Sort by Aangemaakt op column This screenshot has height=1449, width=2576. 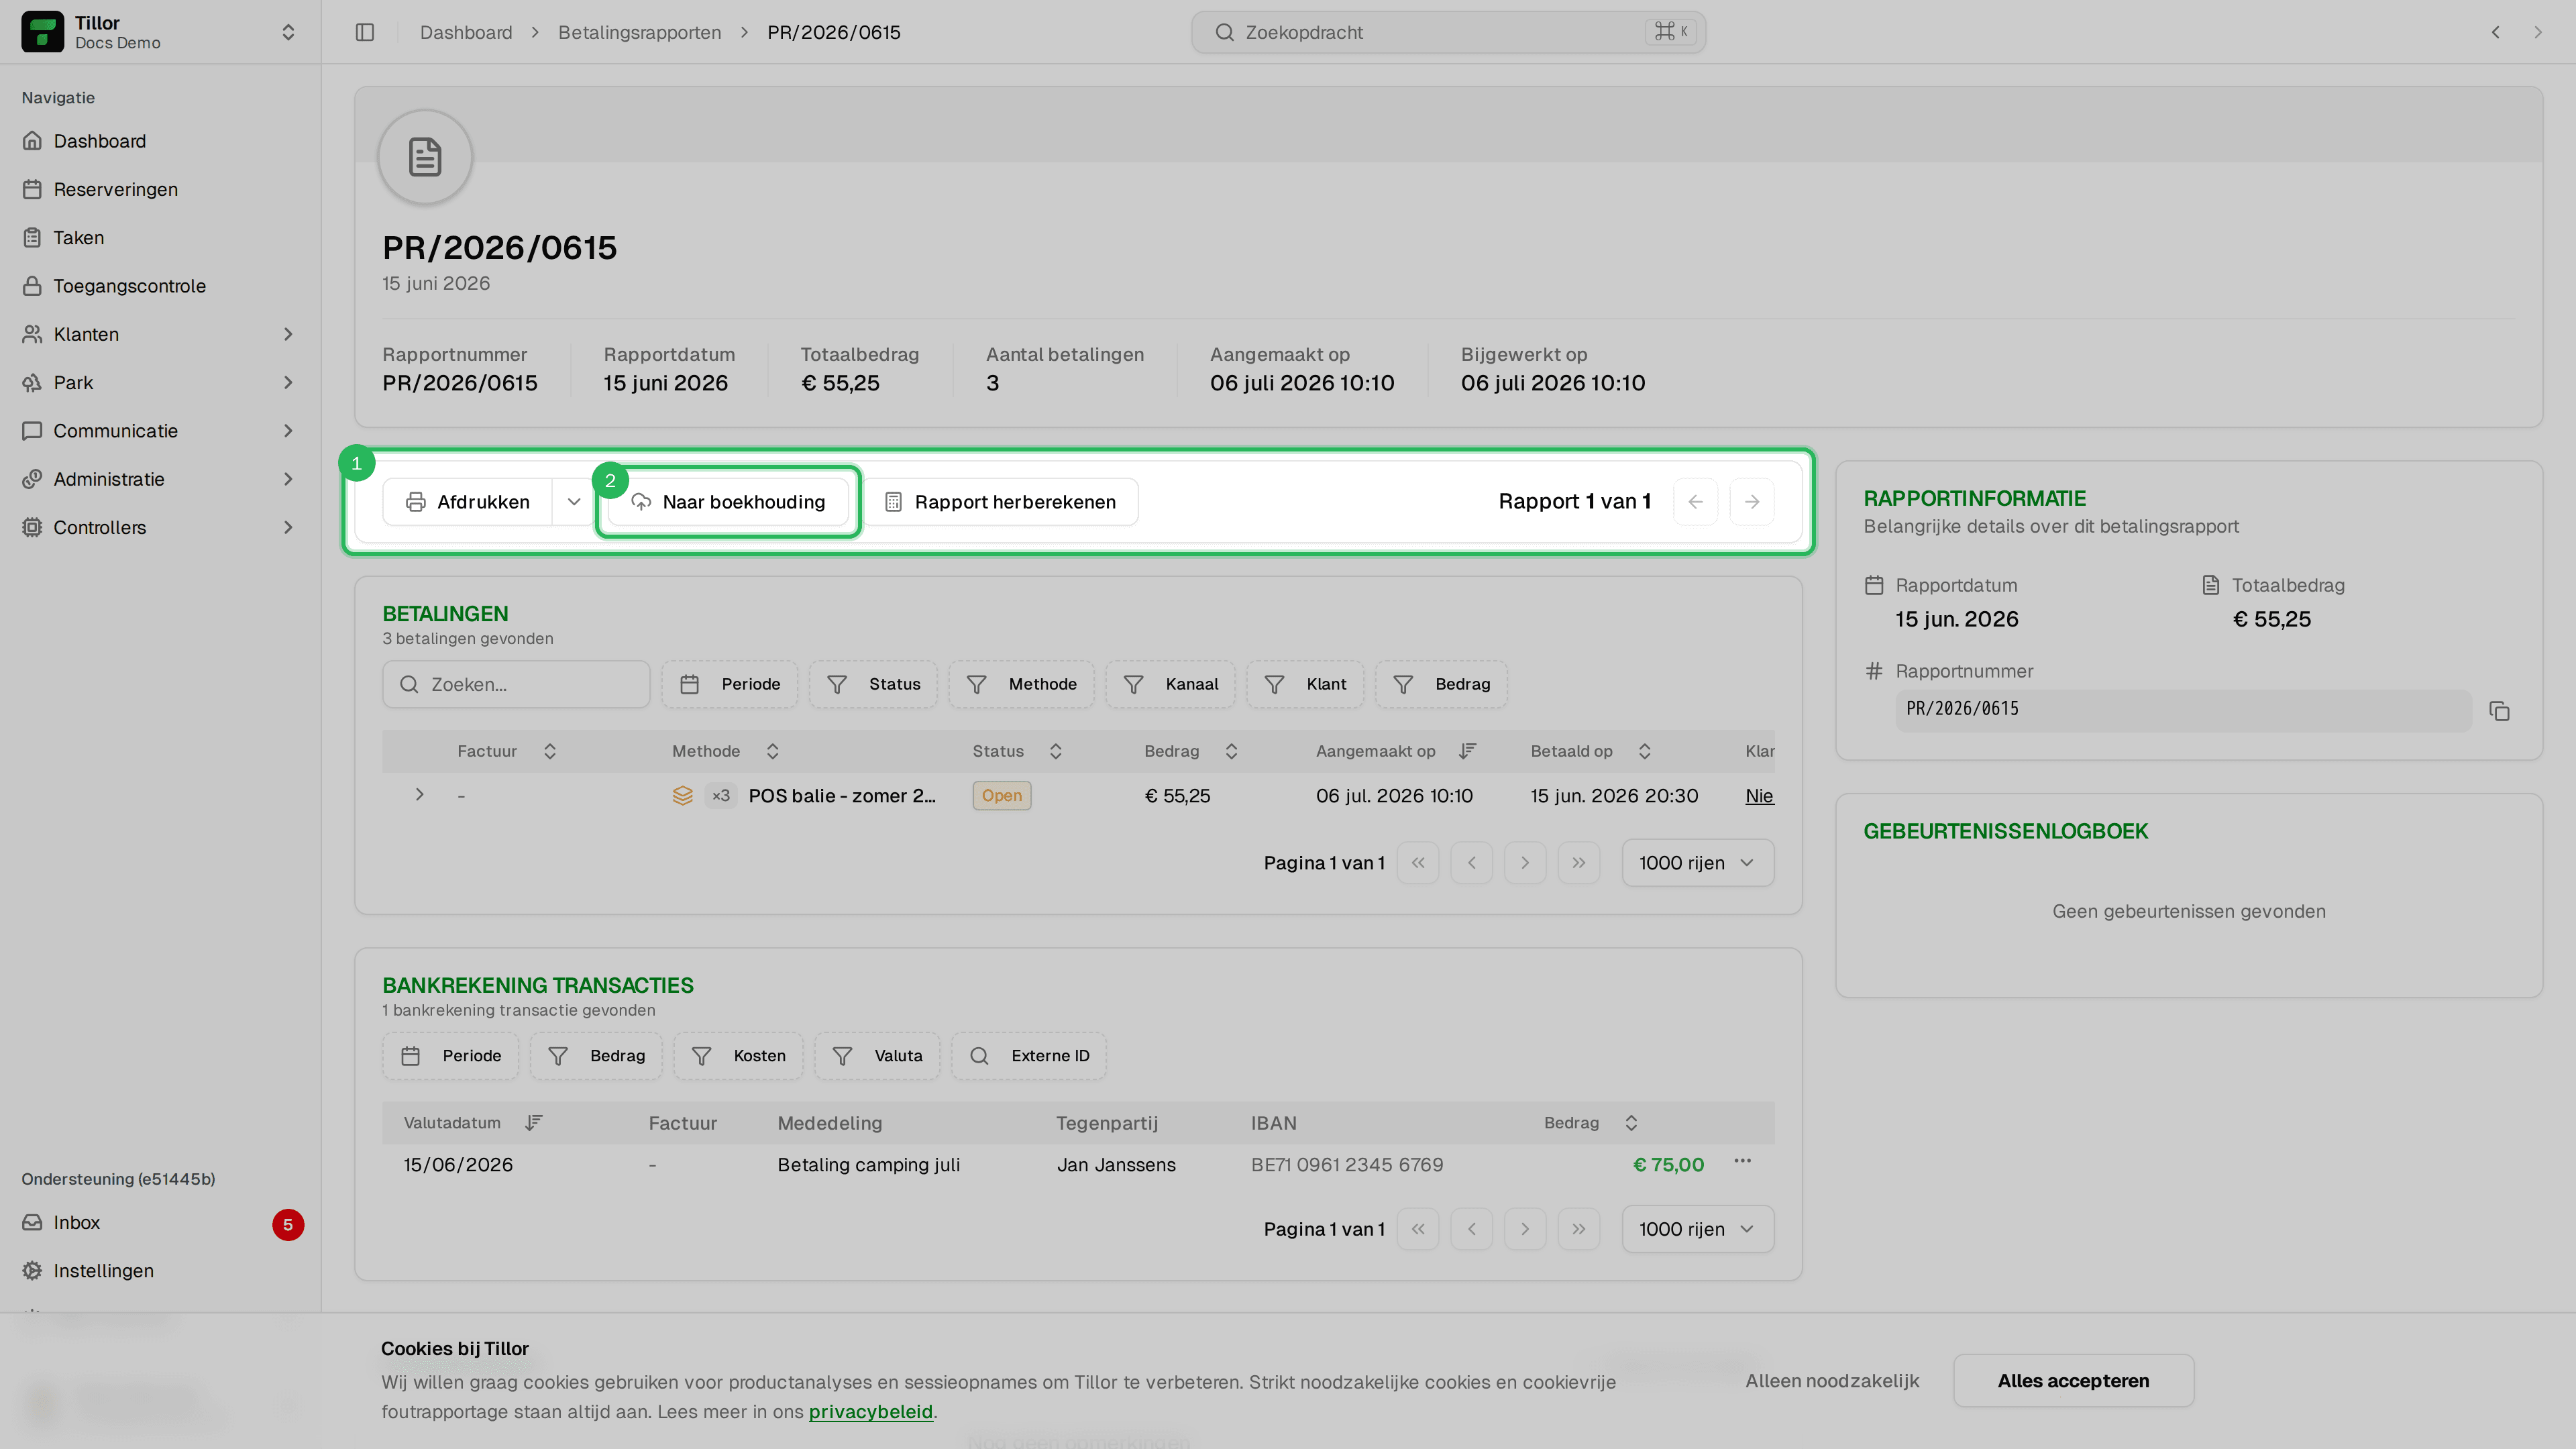coord(1396,751)
